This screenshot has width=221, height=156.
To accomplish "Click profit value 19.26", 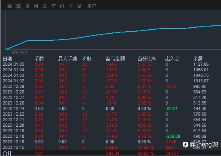I will click(111, 70).
